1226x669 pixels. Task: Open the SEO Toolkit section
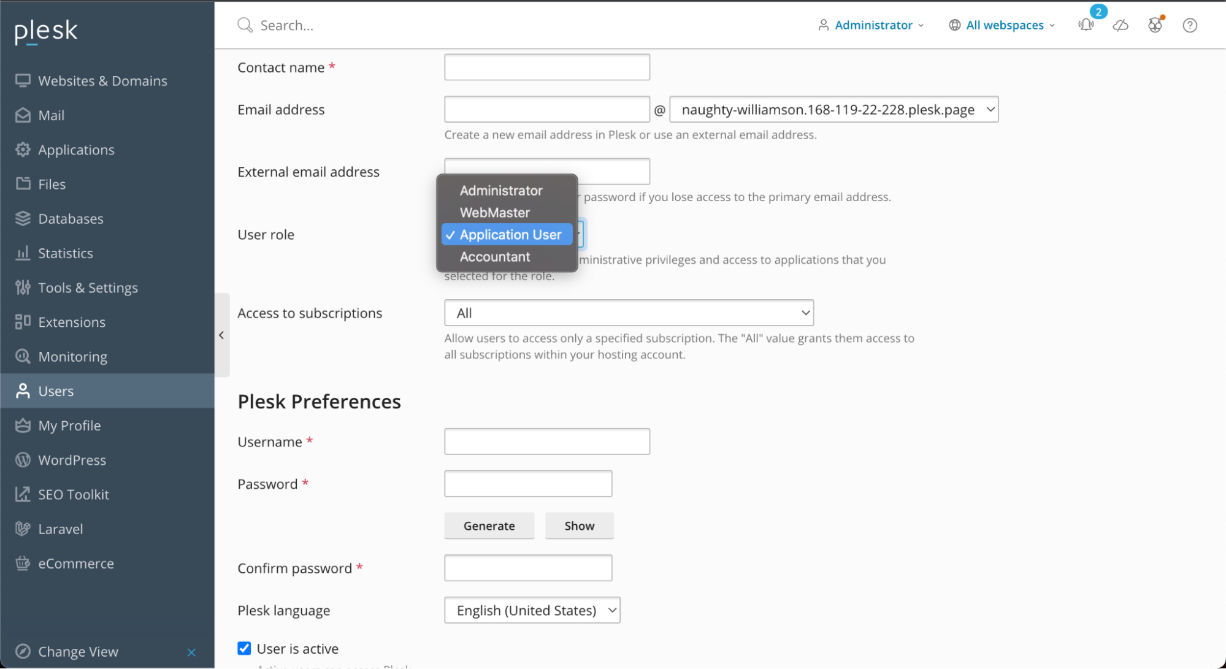point(74,494)
